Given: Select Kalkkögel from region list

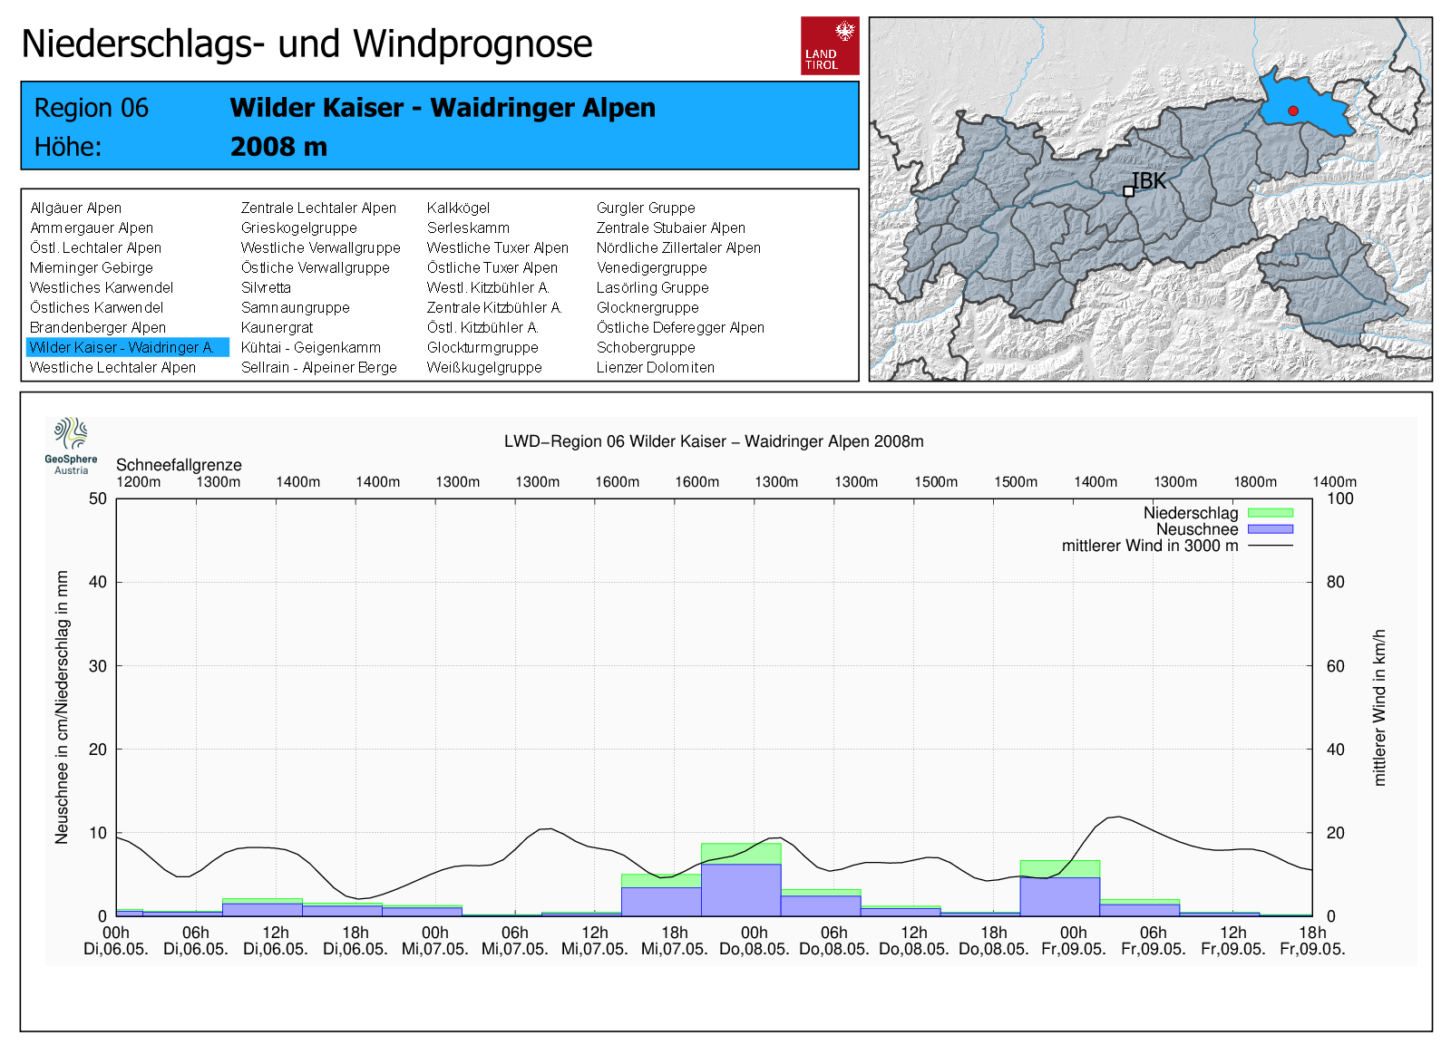Looking at the screenshot, I should point(458,208).
